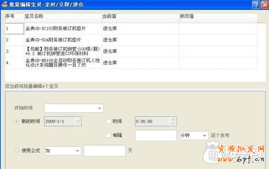
Task: Click the help question mark button
Action: 256,5
